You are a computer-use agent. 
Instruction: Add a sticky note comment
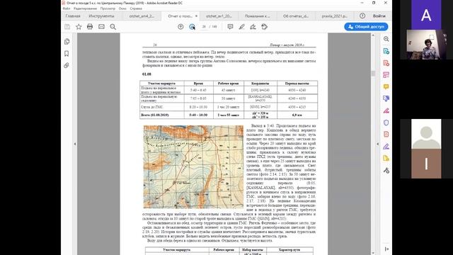click(230, 27)
